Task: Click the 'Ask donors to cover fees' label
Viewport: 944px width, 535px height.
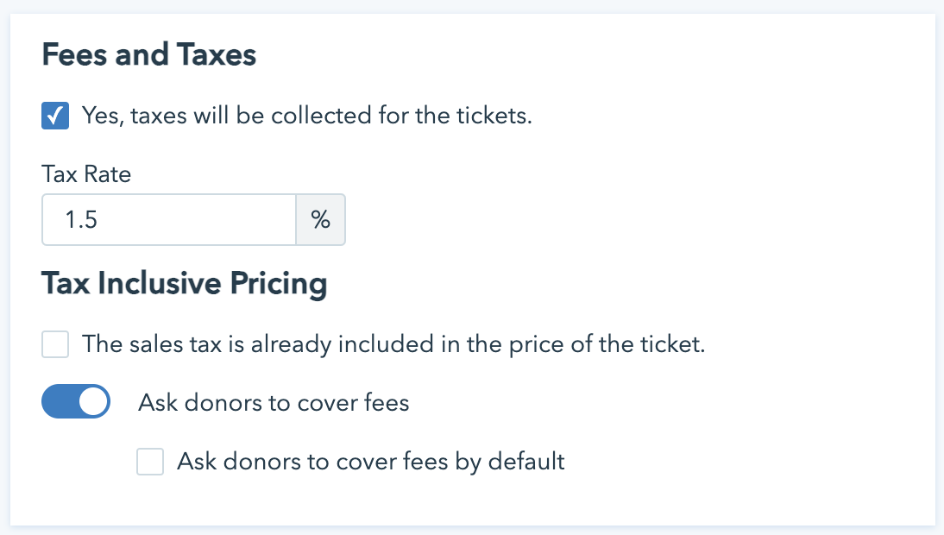Action: point(274,402)
